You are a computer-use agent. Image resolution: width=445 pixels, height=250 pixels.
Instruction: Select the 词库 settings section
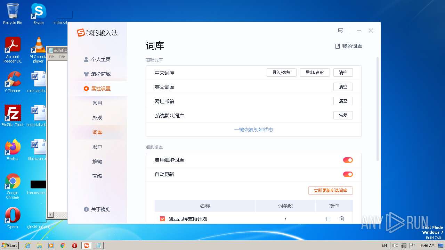(97, 132)
